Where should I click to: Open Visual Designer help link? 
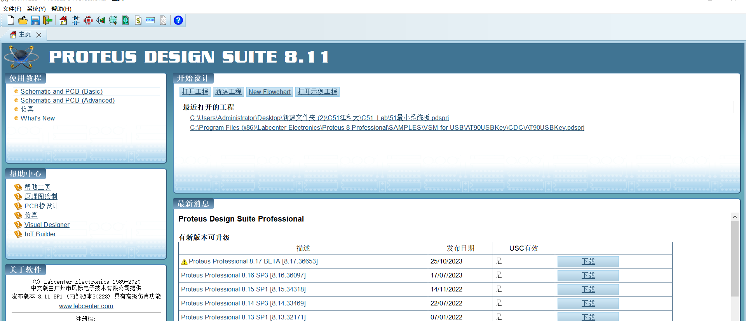pyautogui.click(x=47, y=225)
